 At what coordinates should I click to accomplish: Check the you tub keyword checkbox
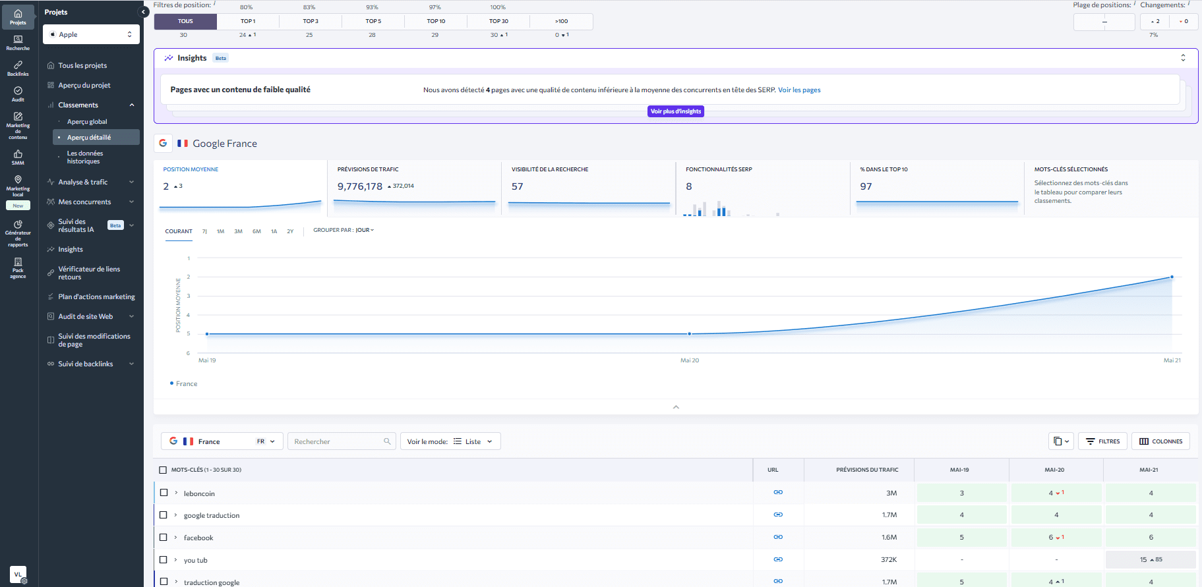[164, 560]
